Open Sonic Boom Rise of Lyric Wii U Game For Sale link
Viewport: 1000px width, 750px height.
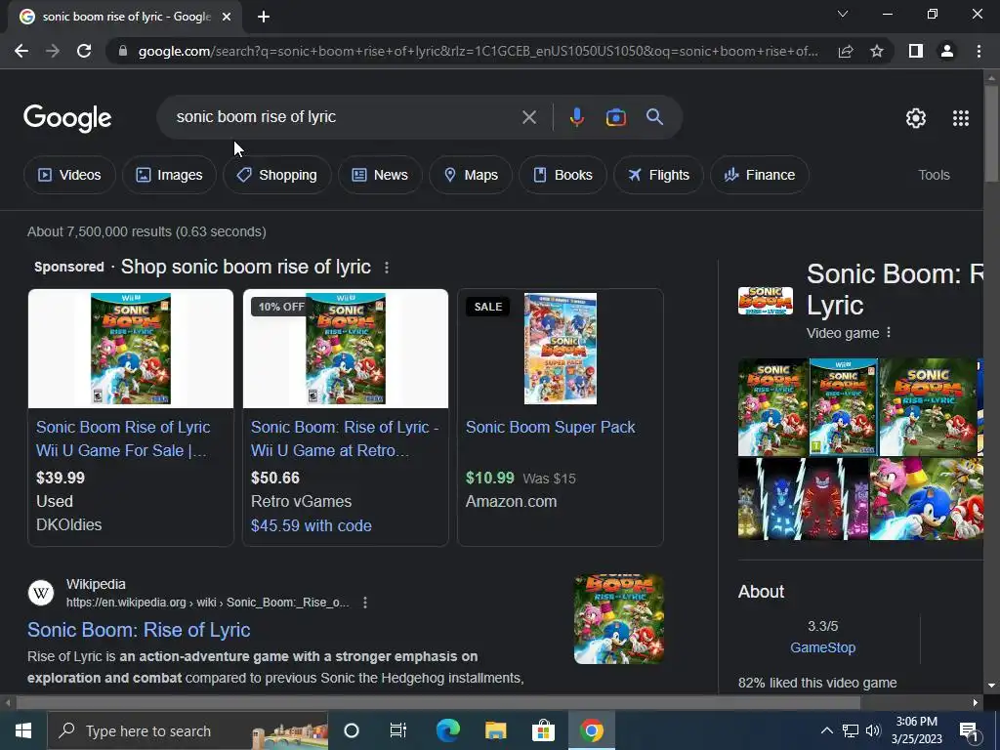click(x=123, y=438)
